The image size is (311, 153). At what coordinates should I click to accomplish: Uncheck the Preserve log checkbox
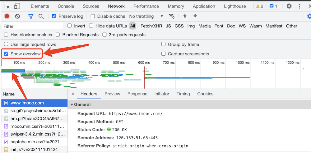(x=54, y=16)
